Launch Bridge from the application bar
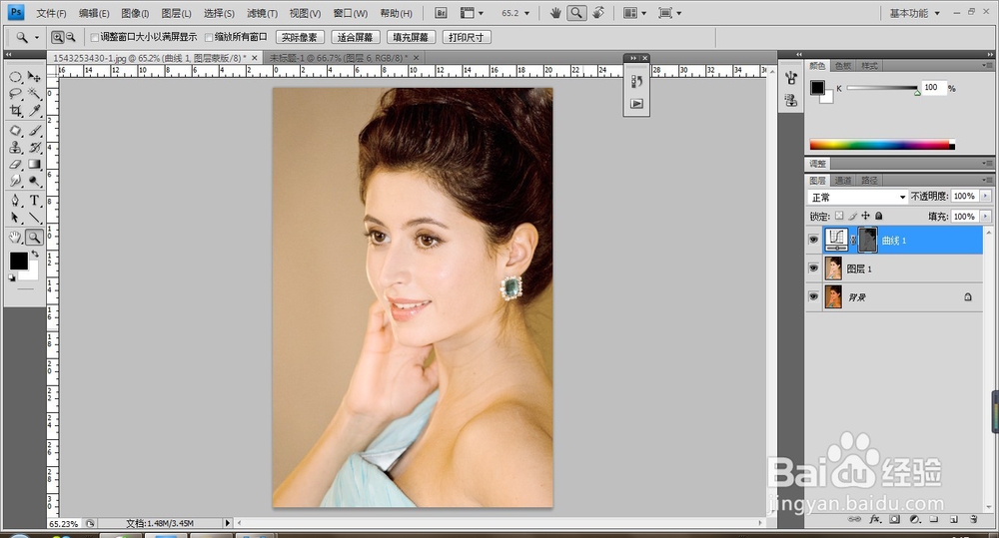999x538 pixels. tap(441, 13)
